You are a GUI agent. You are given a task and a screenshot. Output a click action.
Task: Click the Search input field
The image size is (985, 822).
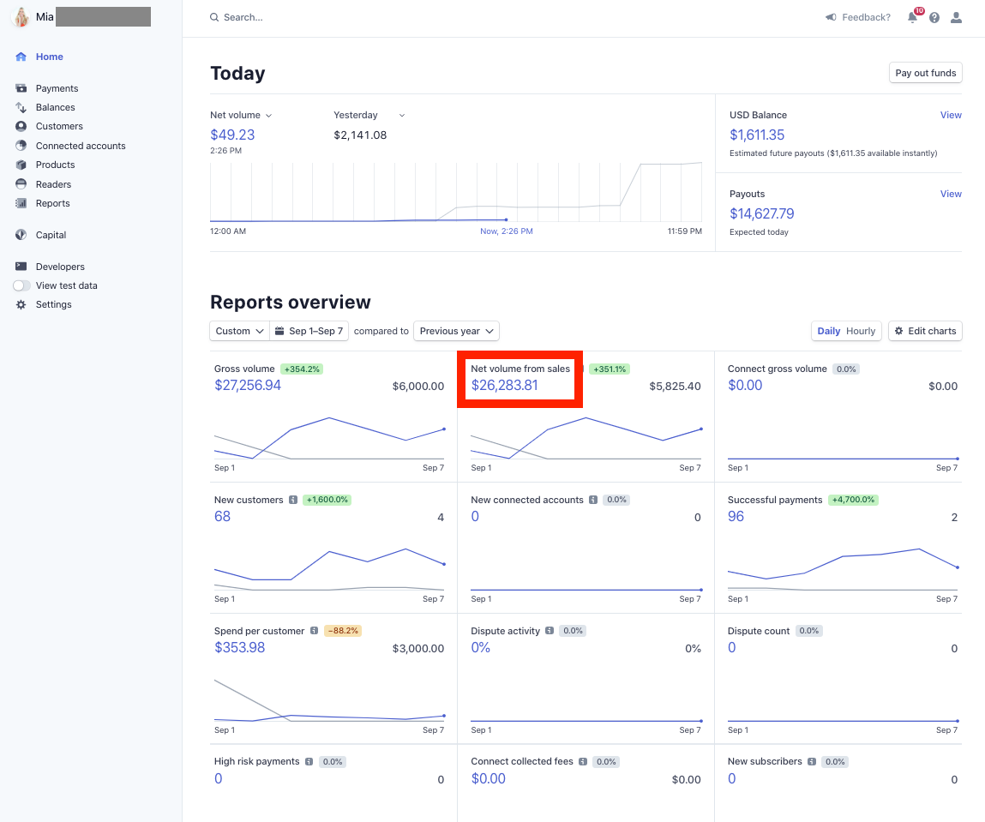pyautogui.click(x=343, y=17)
